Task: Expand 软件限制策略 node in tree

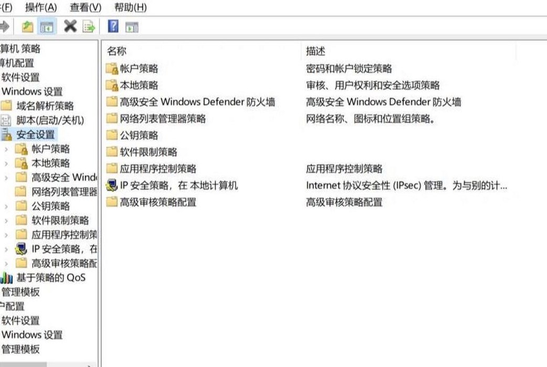Action: (x=6, y=221)
